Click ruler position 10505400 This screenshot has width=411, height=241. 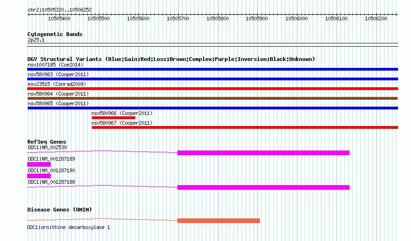[x=59, y=18]
